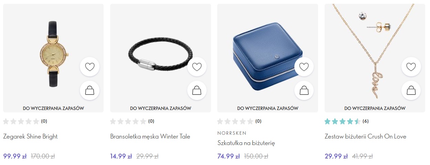The height and width of the screenshot is (165, 430).
Task: Open Zegarek Shine Bright product link
Action: point(30,136)
